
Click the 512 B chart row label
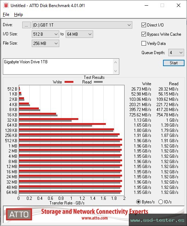(x=12, y=89)
